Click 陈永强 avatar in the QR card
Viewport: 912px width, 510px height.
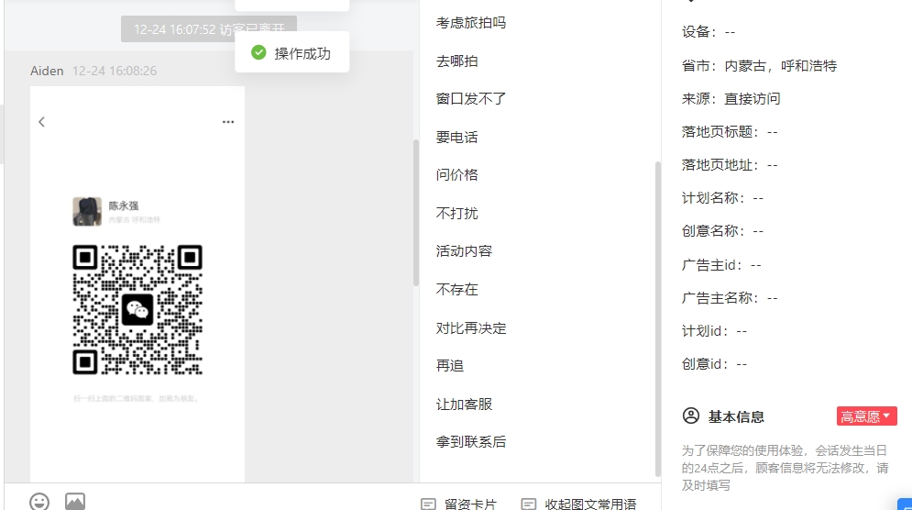[x=87, y=211]
